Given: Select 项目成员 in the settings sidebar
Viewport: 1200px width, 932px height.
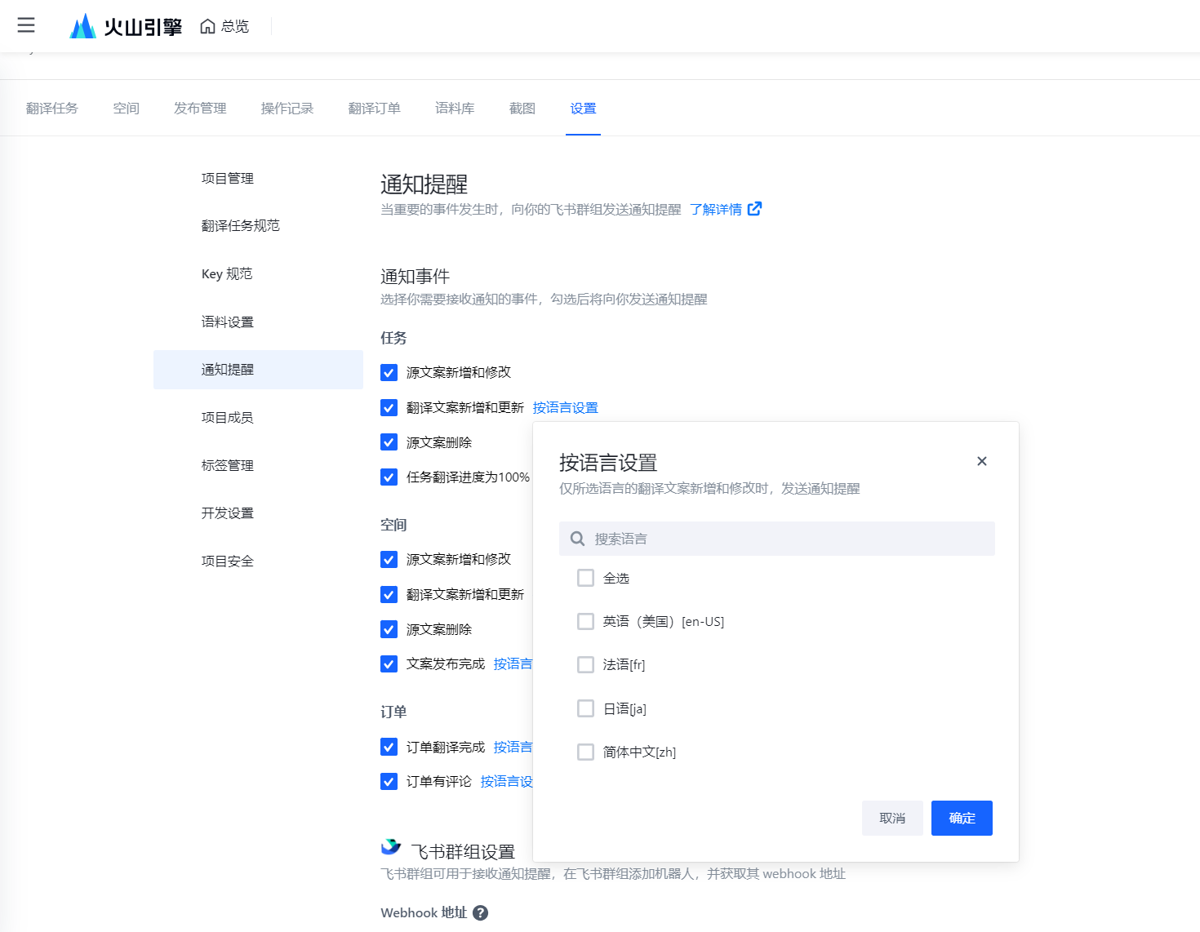Looking at the screenshot, I should [x=228, y=417].
